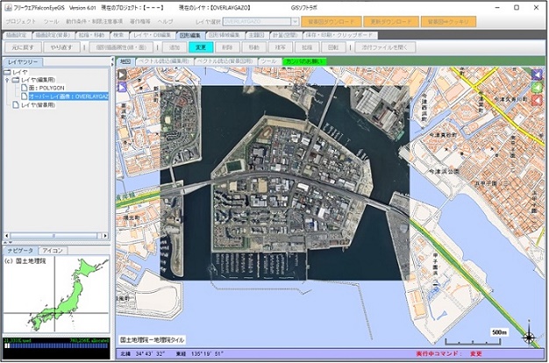Click the collapse arrows above ナビゲータ panel
Screen dimensions: 549x363
8,242
